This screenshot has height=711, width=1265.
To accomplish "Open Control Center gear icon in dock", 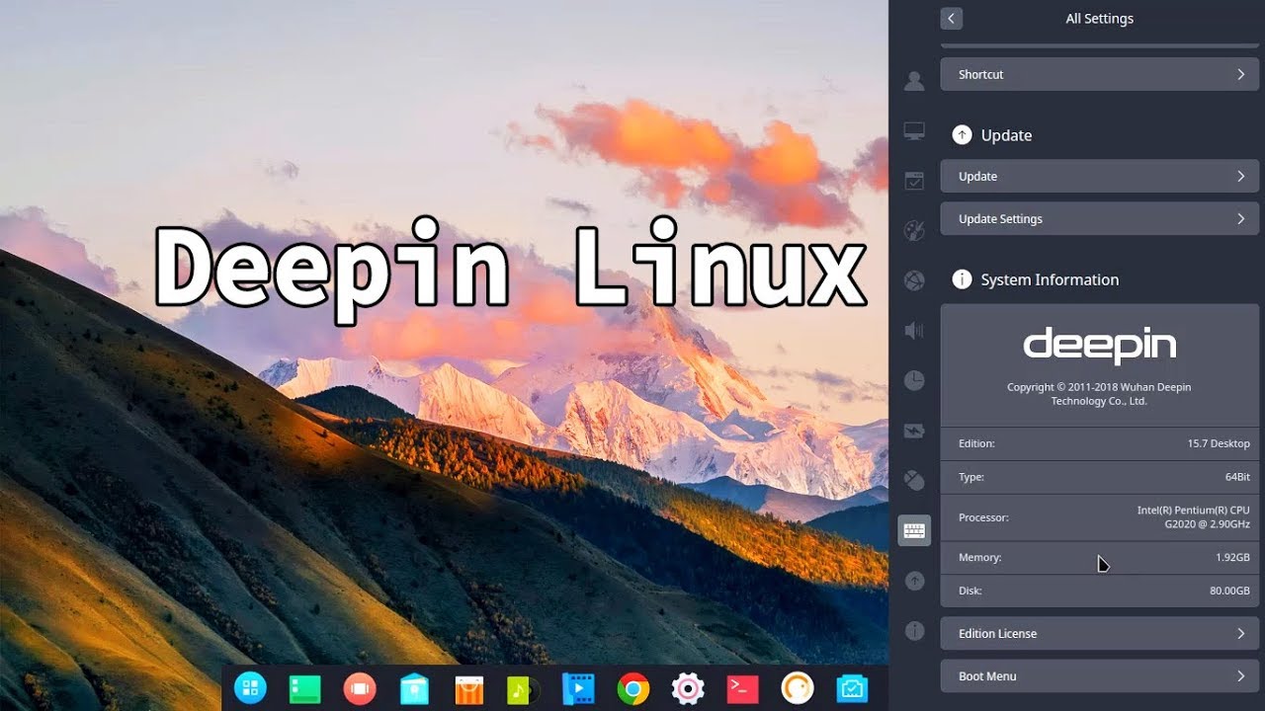I will click(687, 688).
